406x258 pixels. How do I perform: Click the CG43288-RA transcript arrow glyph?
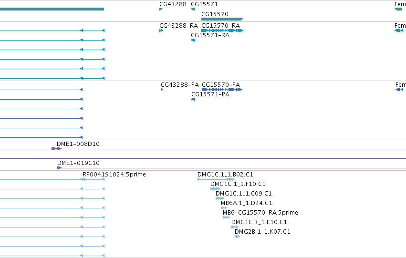point(161,31)
